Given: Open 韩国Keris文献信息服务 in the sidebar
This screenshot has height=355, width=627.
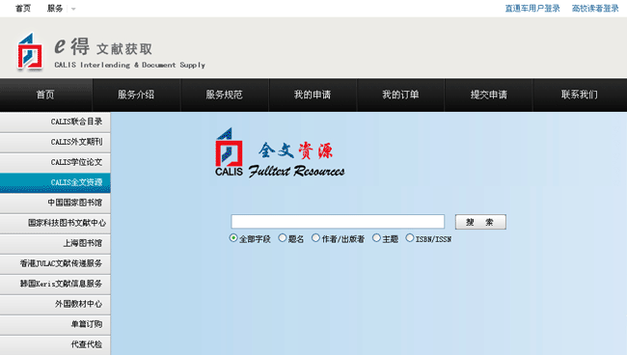Looking at the screenshot, I should [x=55, y=284].
